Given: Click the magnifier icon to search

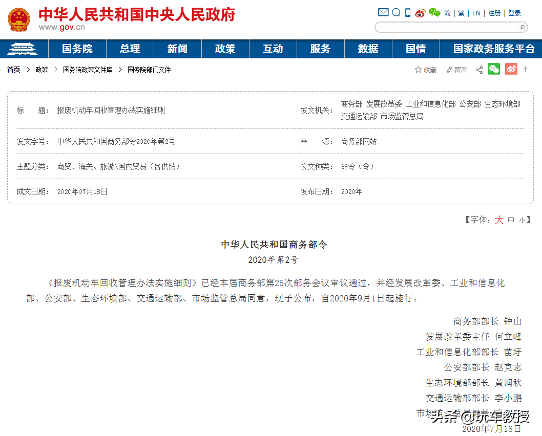Looking at the screenshot, I should pyautogui.click(x=523, y=27).
